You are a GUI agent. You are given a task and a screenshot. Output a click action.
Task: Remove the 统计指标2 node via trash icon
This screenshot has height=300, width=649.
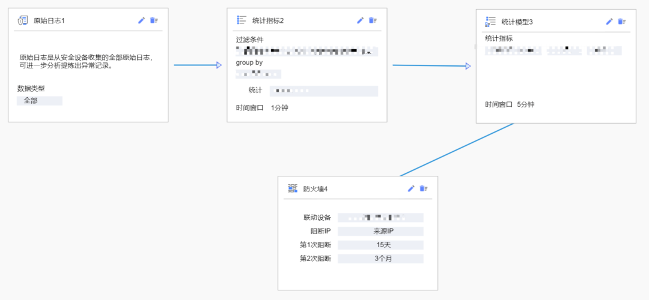point(373,20)
